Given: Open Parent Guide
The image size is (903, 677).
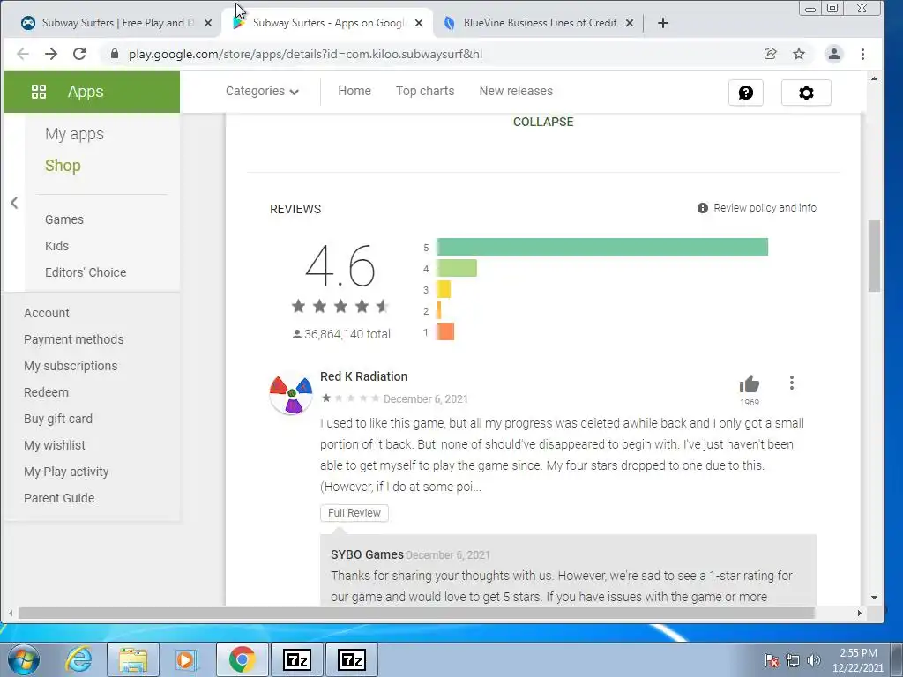Looking at the screenshot, I should coord(59,499).
